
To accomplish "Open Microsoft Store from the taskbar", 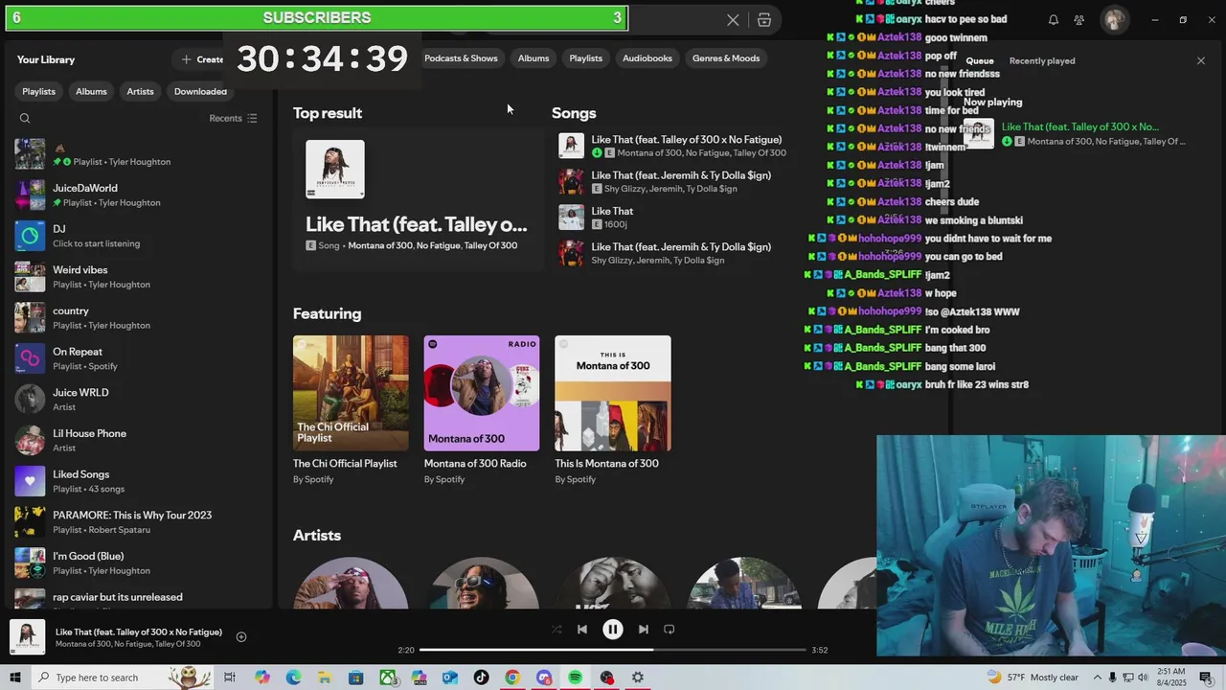I will (356, 678).
